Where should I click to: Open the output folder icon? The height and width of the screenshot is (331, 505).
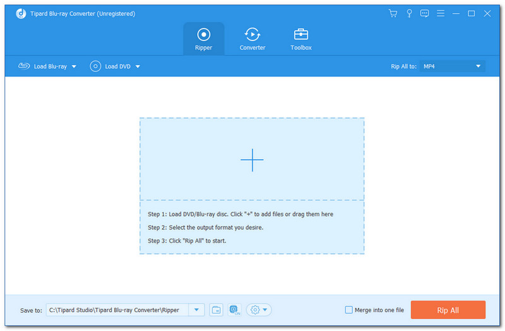pos(217,310)
